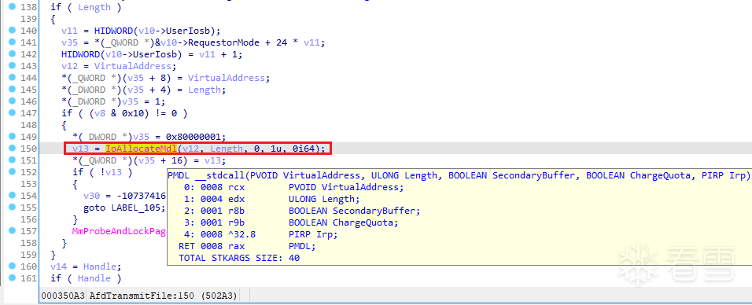Click the blue dot marker at line 160
Screen dimensions: 752x305
coord(12,266)
